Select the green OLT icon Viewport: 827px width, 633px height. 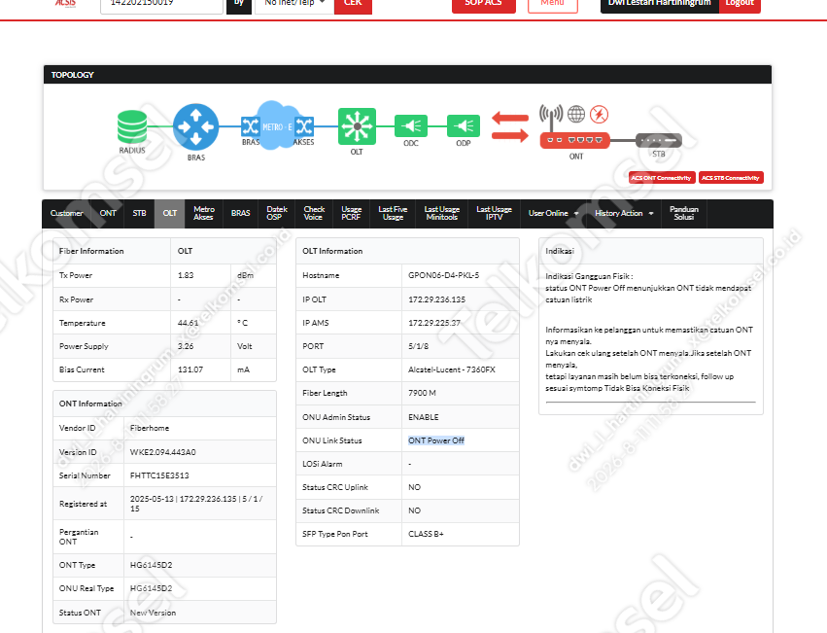coord(357,126)
